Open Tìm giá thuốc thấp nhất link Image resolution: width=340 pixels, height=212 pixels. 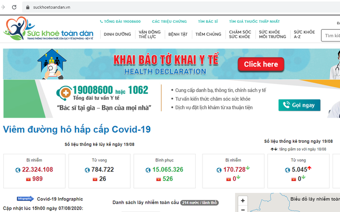pyautogui.click(x=254, y=21)
